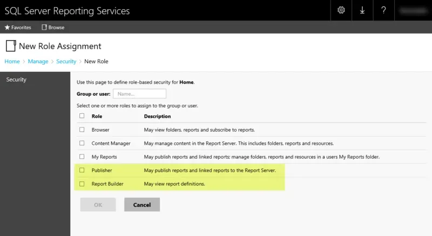The width and height of the screenshot is (432, 236).
Task: Click the download arrow icon
Action: point(362,10)
